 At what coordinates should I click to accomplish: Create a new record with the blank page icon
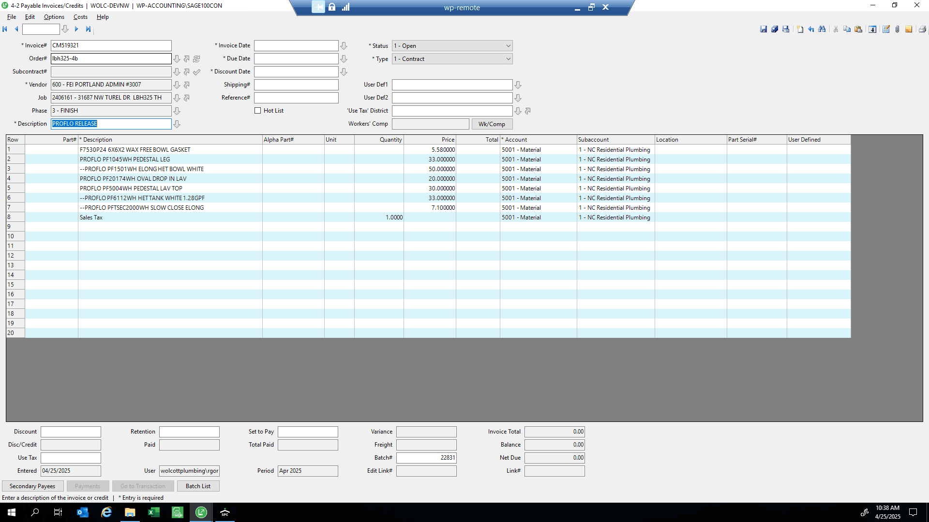pos(800,29)
